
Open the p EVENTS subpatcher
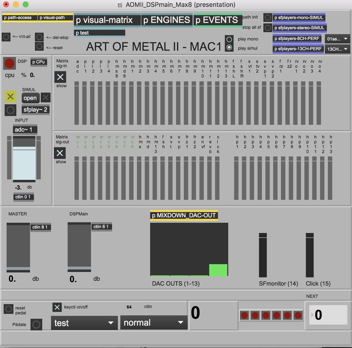click(218, 20)
